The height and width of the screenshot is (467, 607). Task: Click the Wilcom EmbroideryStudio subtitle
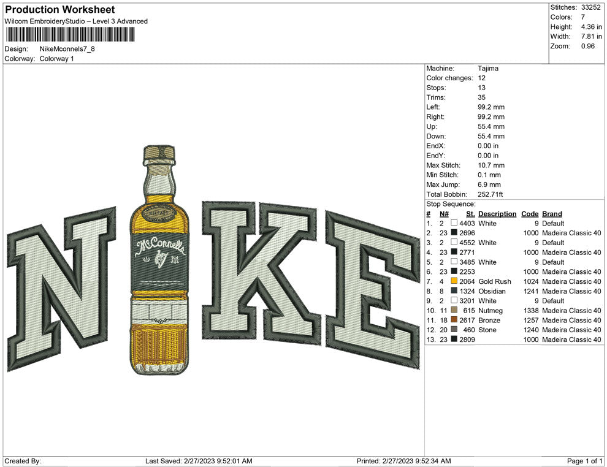[x=76, y=21]
